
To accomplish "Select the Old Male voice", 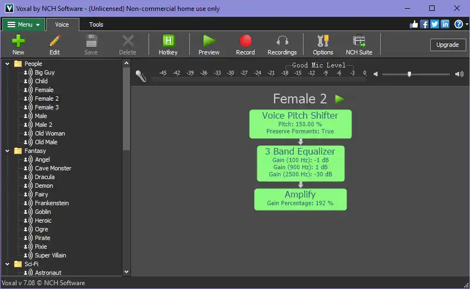I will pos(46,142).
